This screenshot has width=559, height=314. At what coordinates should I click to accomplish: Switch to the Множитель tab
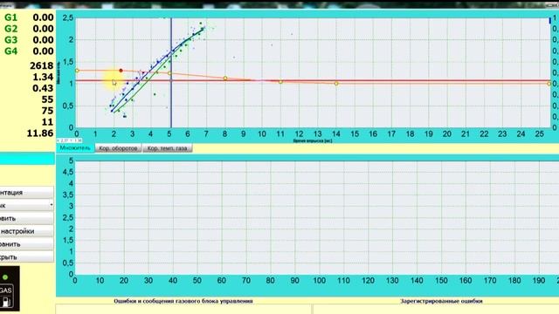click(75, 148)
